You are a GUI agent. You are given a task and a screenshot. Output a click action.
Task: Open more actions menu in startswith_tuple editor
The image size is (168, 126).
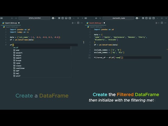(165, 23)
